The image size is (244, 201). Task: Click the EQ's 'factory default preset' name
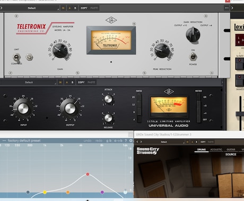point(24,141)
